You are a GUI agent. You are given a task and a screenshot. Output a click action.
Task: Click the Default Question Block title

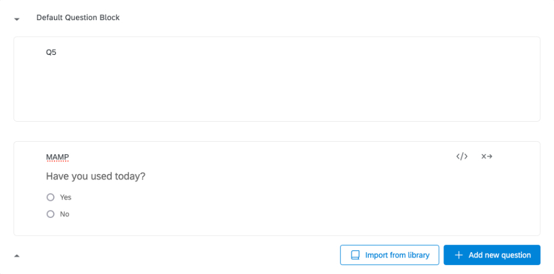pos(78,18)
